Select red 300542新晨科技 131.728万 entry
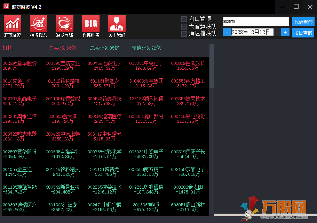Screen dimensions: 317x223 click(x=104, y=101)
